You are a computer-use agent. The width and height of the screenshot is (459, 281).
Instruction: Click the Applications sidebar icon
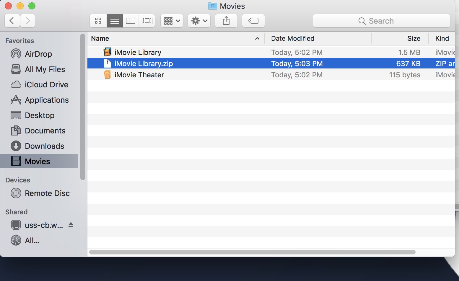16,100
